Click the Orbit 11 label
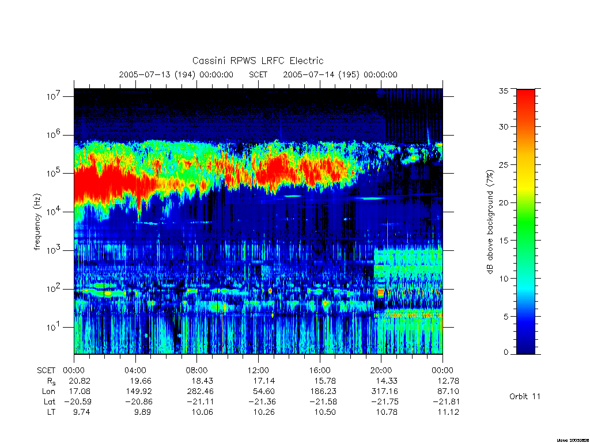 (524, 396)
